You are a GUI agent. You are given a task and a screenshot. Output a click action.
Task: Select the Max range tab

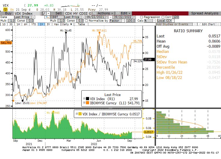pyautogui.click(x=56, y=24)
